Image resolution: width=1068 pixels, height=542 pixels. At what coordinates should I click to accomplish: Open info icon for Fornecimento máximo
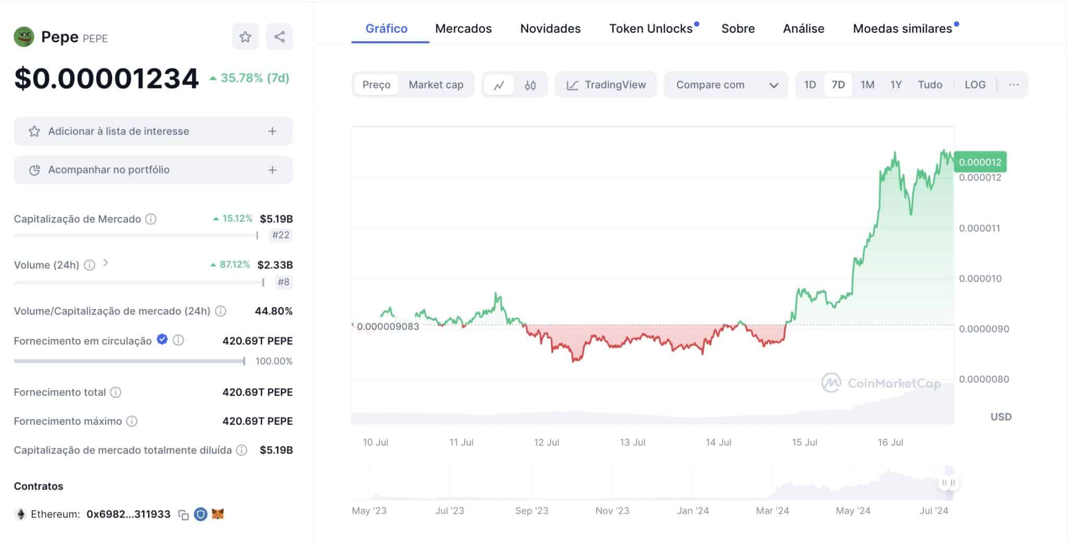[132, 421]
